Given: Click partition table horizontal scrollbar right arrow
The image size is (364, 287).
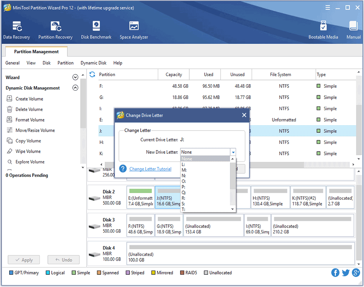Looking at the screenshot, I should click(353, 165).
